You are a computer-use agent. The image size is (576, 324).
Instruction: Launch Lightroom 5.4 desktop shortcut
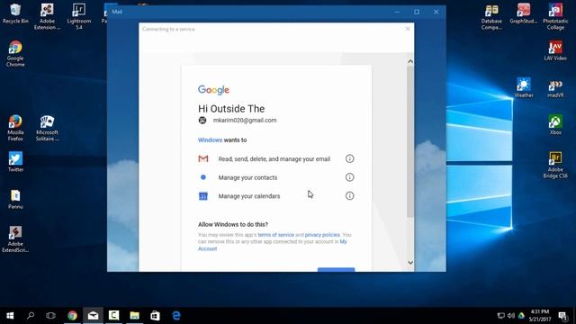(78, 16)
